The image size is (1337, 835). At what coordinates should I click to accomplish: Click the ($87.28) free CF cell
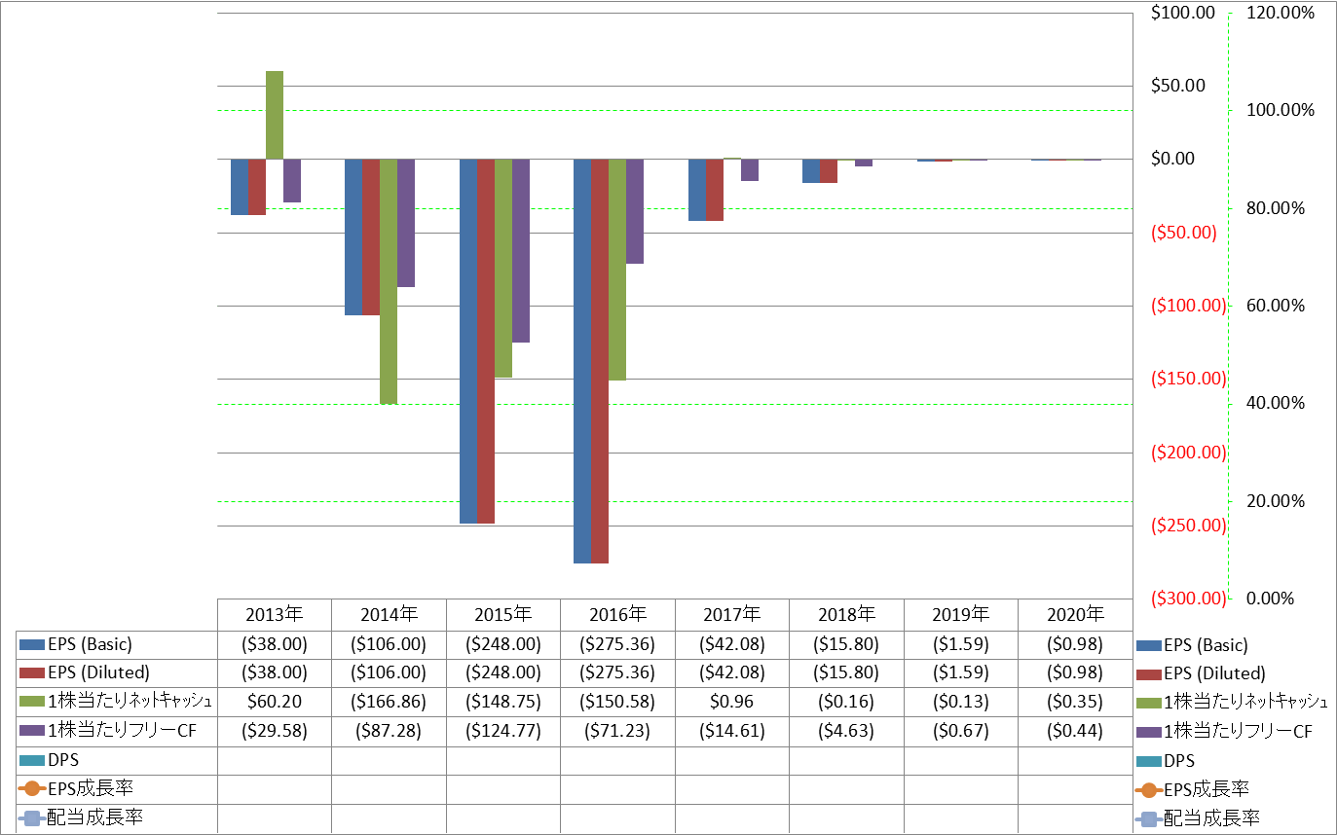[x=390, y=732]
